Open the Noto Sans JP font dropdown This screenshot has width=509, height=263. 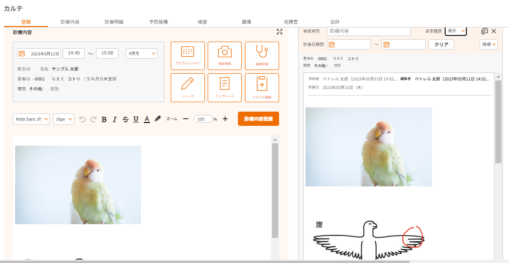coord(31,119)
